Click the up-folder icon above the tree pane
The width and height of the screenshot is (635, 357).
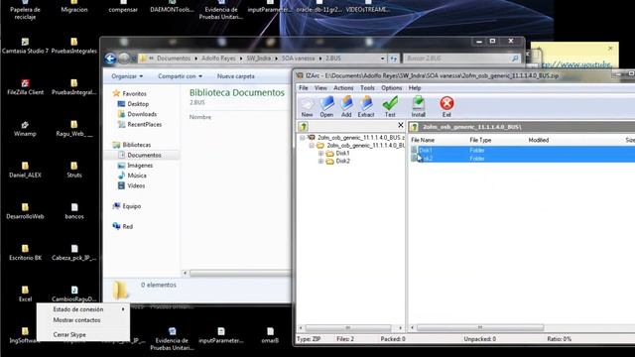(303, 126)
